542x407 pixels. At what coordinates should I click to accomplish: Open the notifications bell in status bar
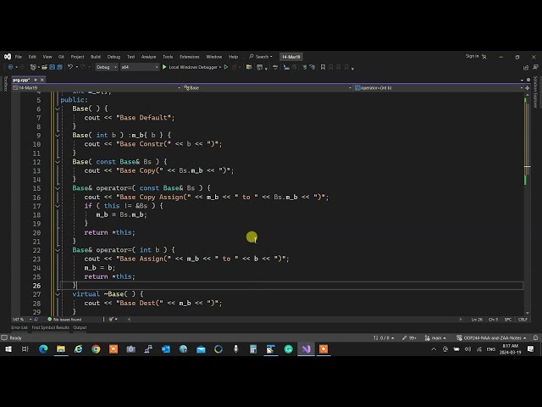(x=535, y=337)
